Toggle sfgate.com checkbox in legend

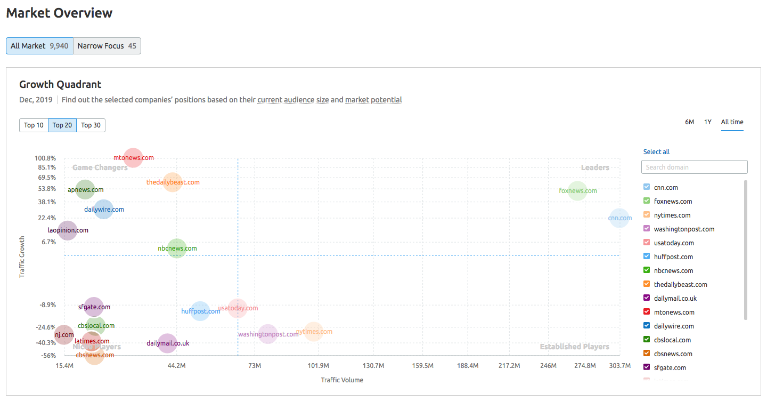tap(647, 367)
